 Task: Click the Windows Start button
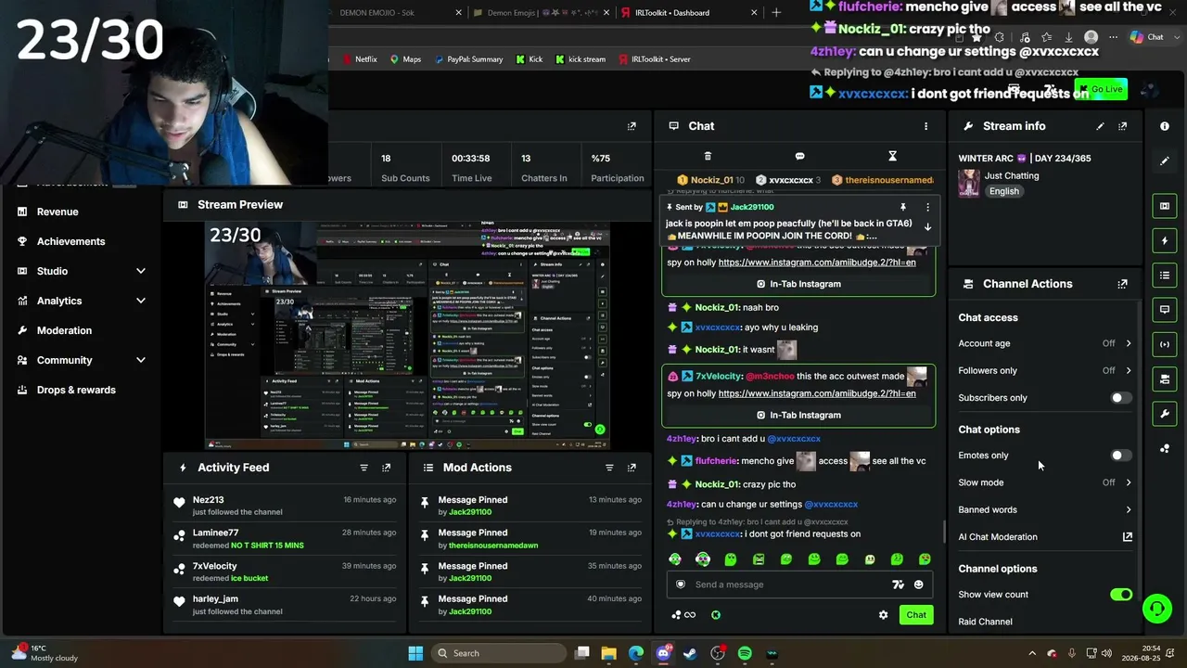click(415, 653)
